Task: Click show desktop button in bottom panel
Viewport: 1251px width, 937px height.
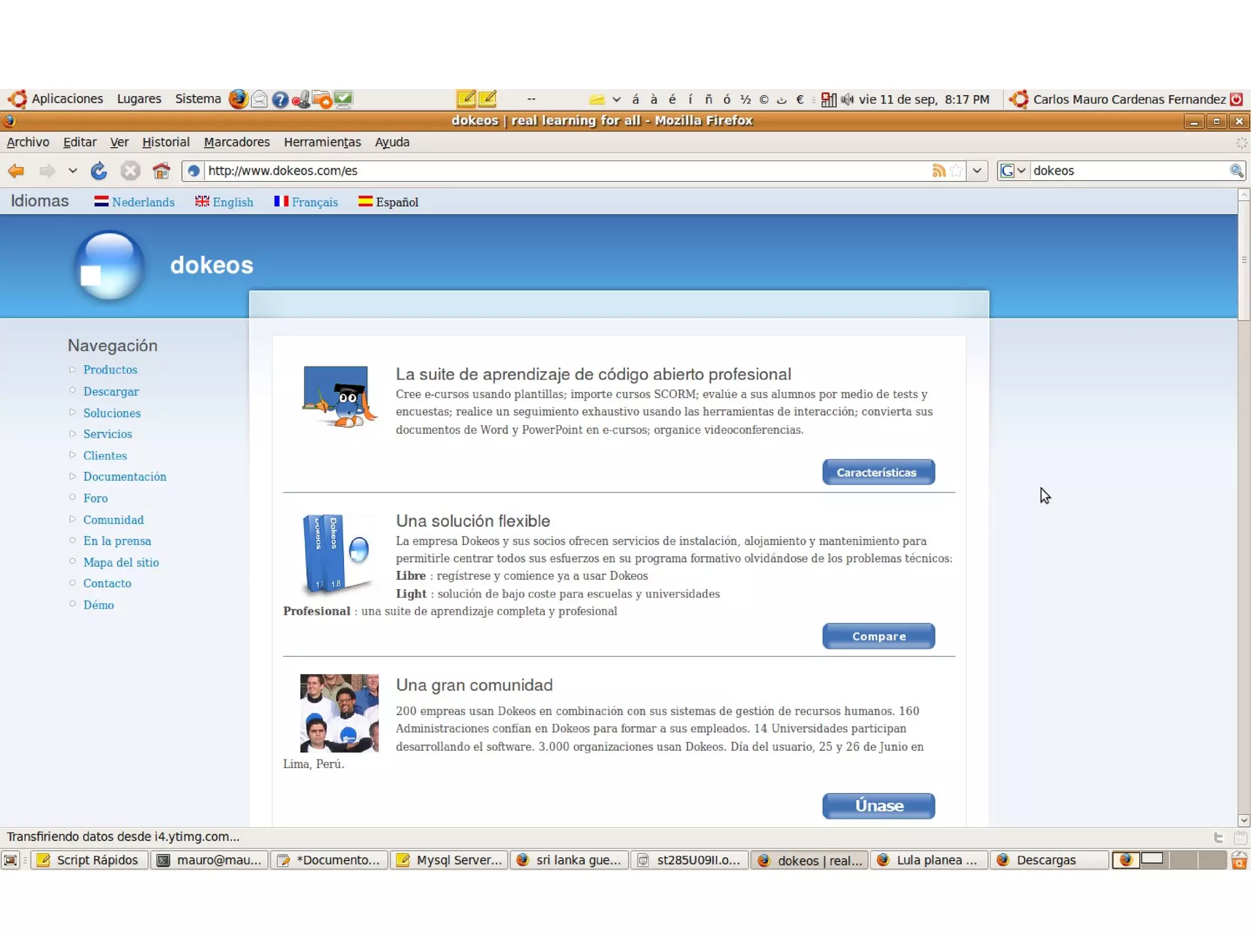Action: pos(10,860)
